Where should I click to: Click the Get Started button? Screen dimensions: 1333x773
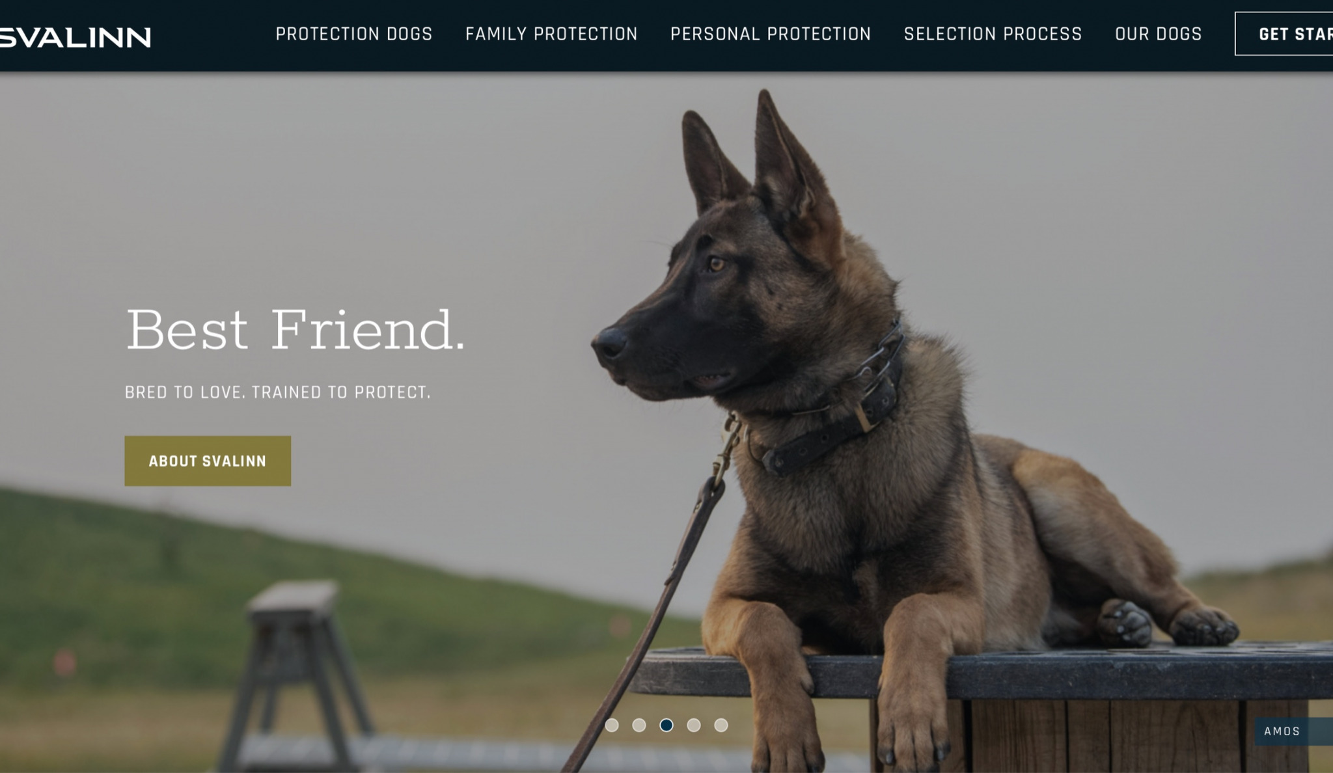click(x=1284, y=34)
